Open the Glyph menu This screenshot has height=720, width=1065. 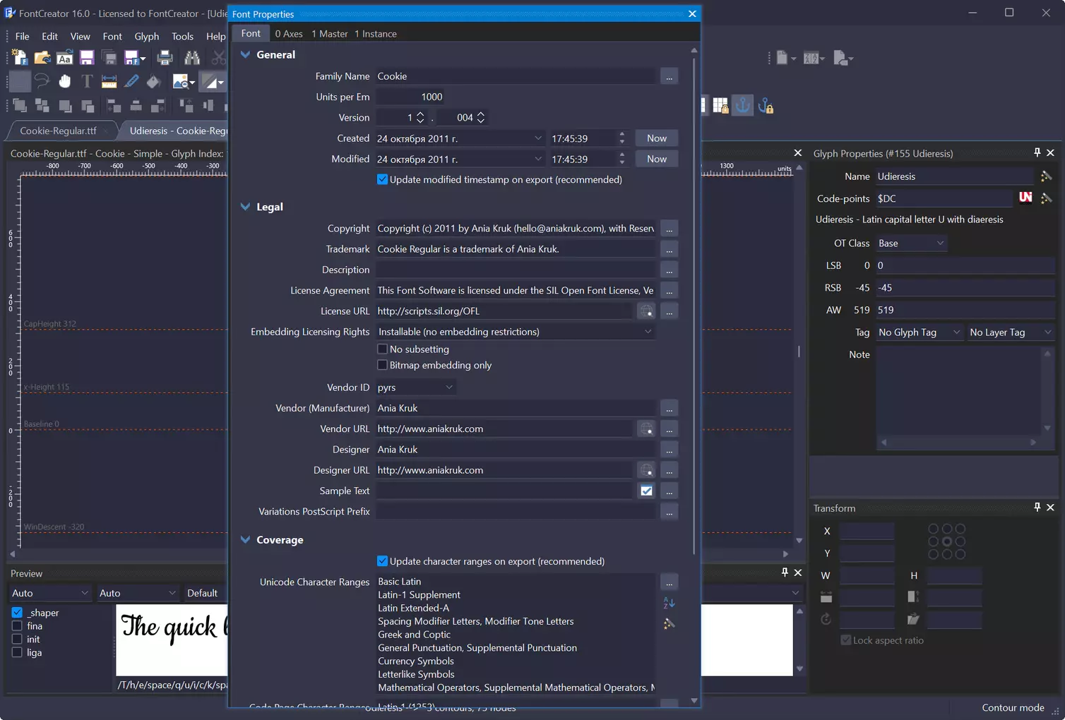(147, 36)
